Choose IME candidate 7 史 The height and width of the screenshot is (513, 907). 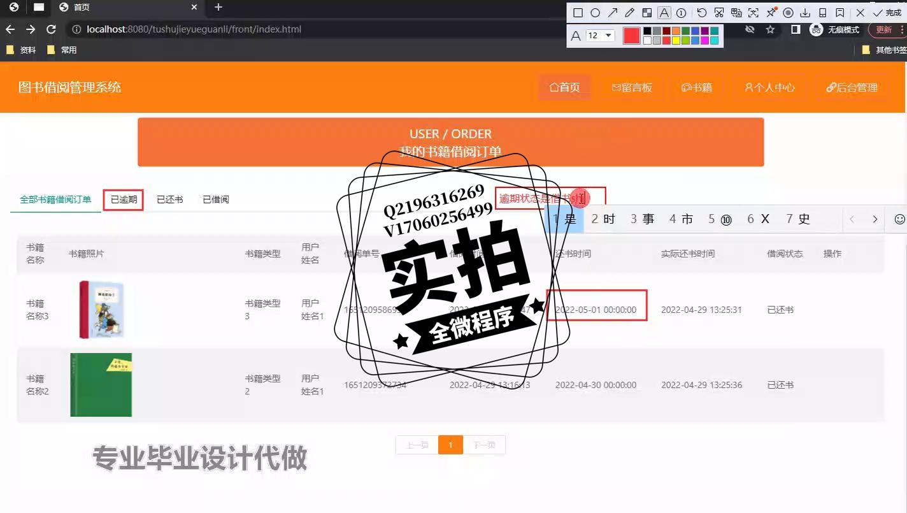tap(798, 219)
